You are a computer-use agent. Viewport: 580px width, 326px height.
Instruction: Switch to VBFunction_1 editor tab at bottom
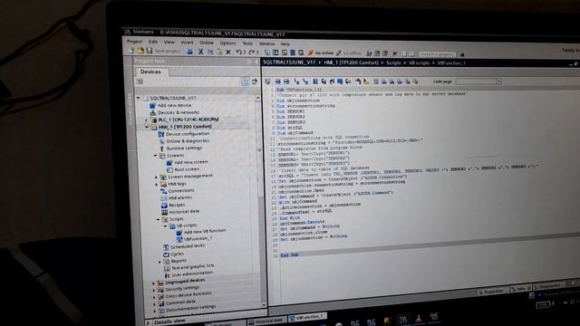308,317
